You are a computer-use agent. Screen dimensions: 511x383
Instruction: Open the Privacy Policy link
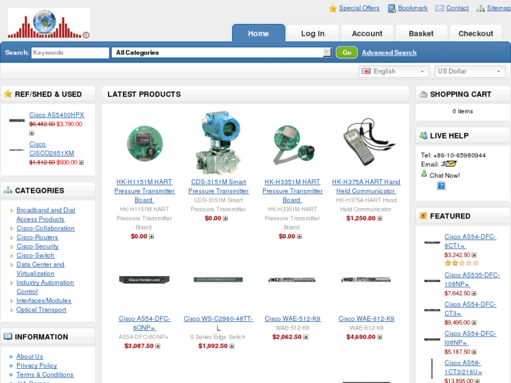coord(37,365)
